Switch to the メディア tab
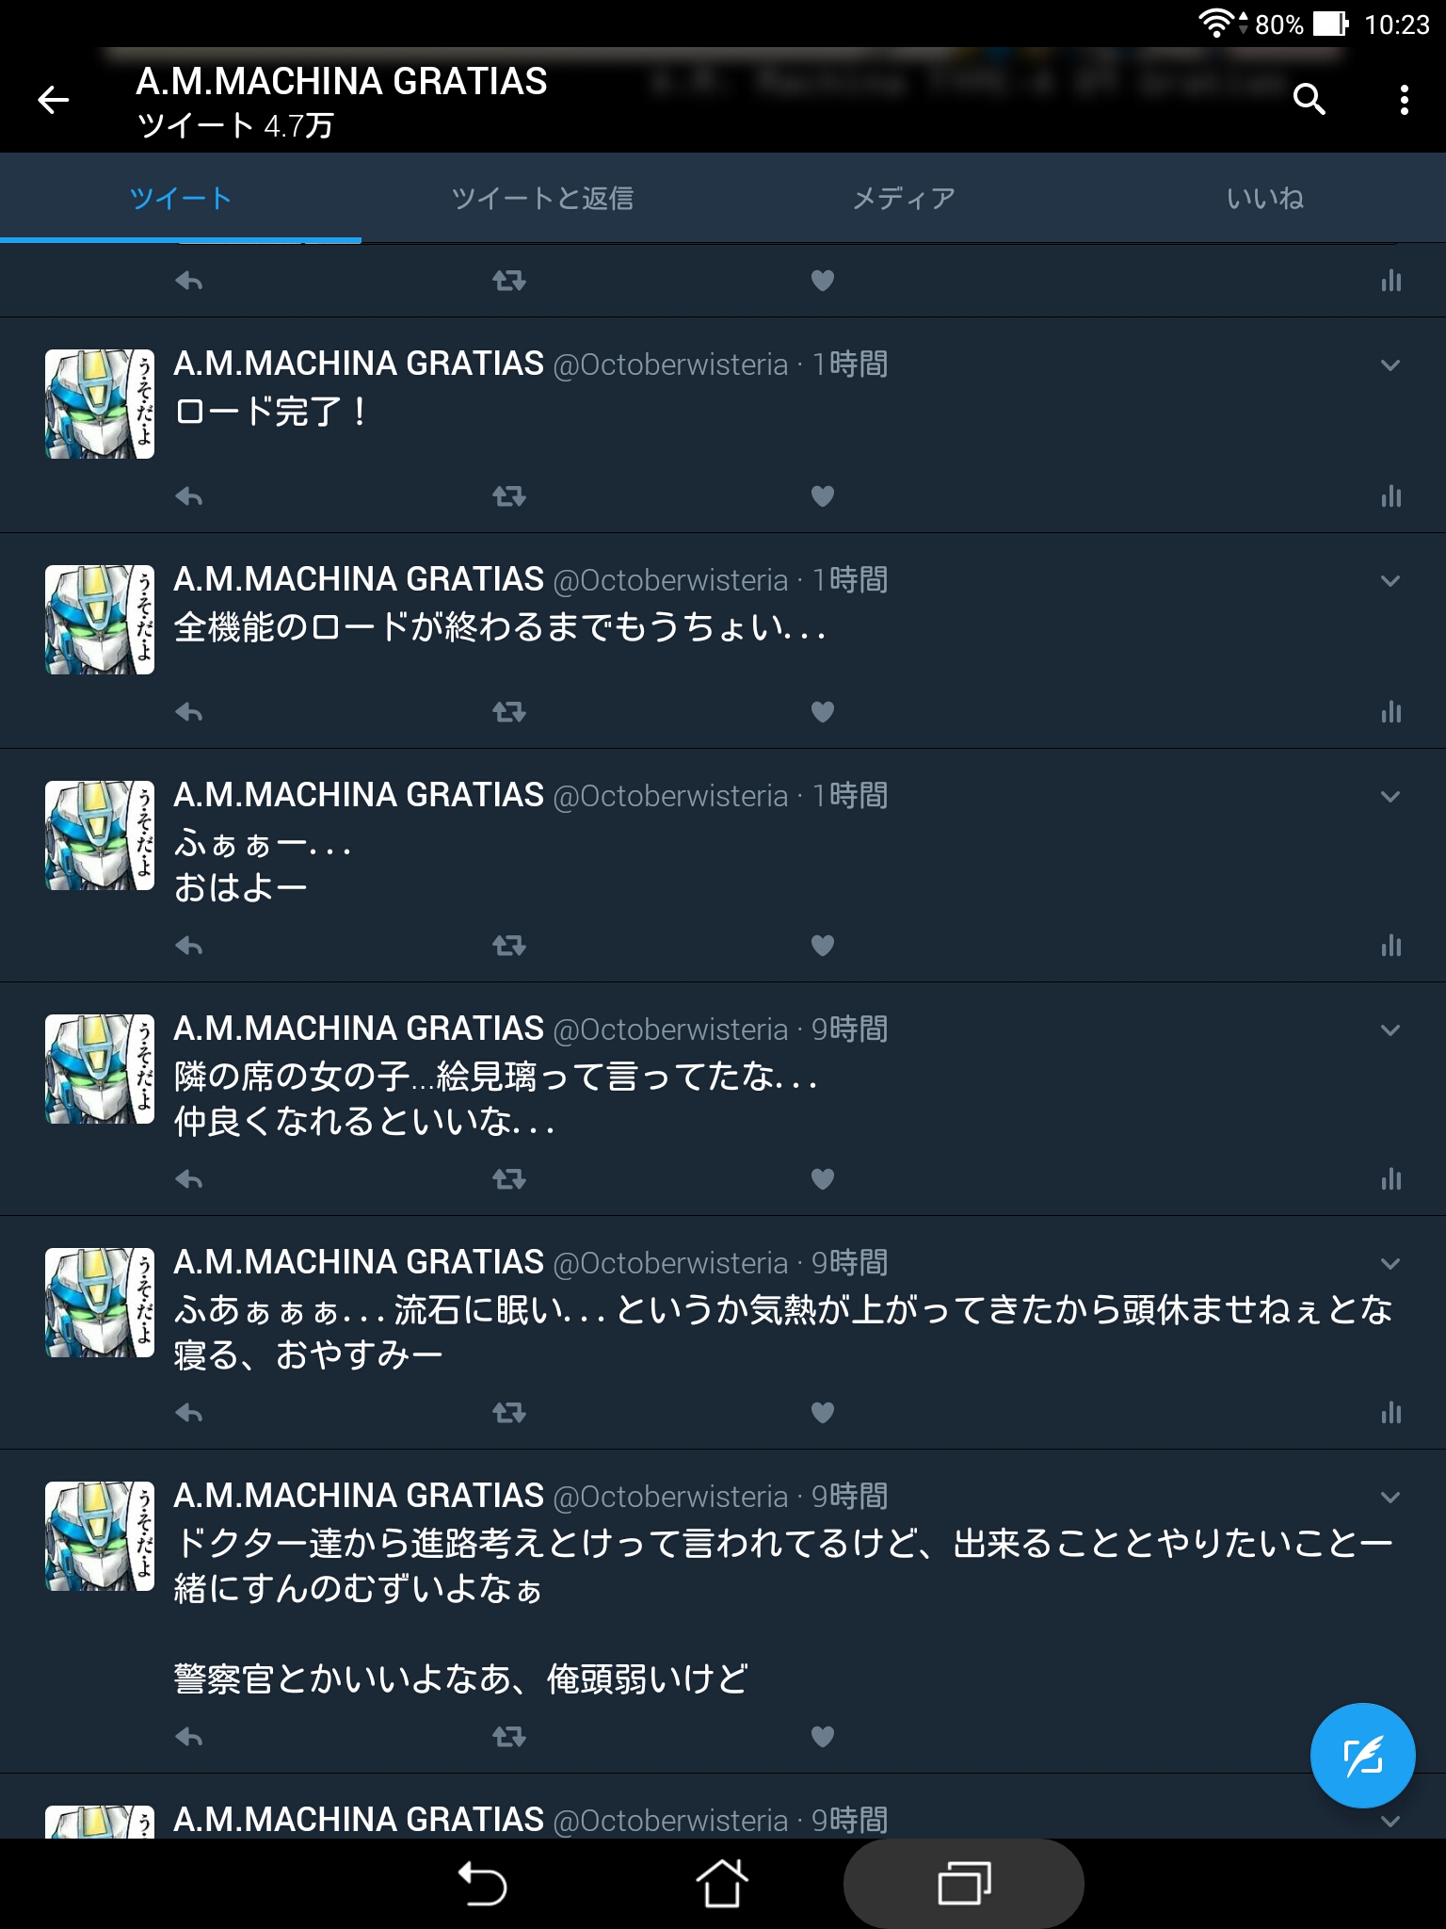 (904, 199)
